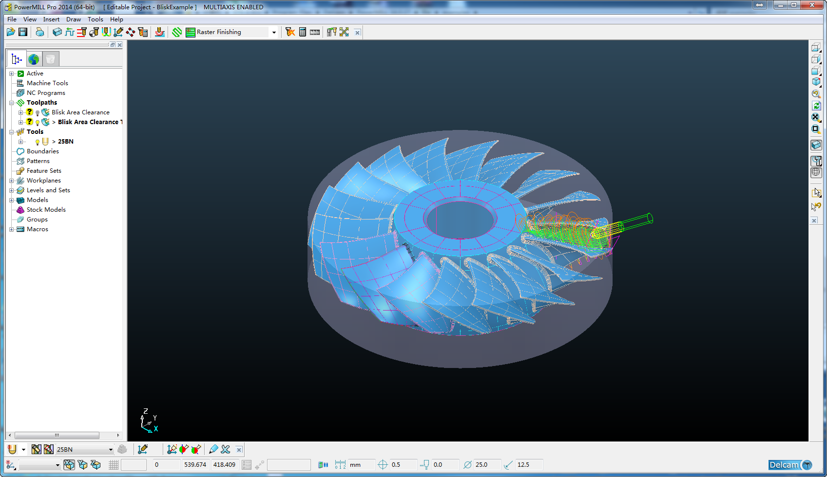The height and width of the screenshot is (477, 827).
Task: Open the File menu
Action: [12, 19]
